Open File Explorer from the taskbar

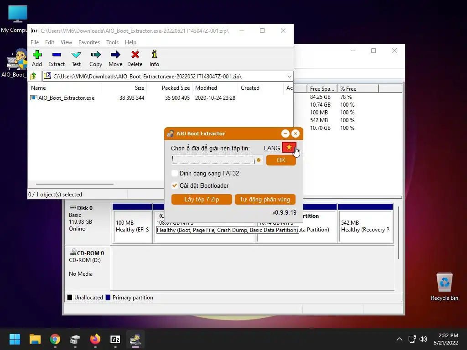(35, 339)
